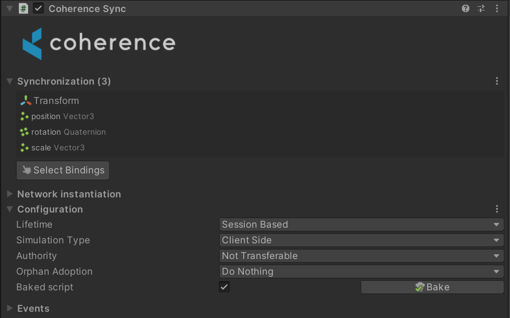Click the Baked script property label
This screenshot has width=510, height=318.
(x=45, y=287)
